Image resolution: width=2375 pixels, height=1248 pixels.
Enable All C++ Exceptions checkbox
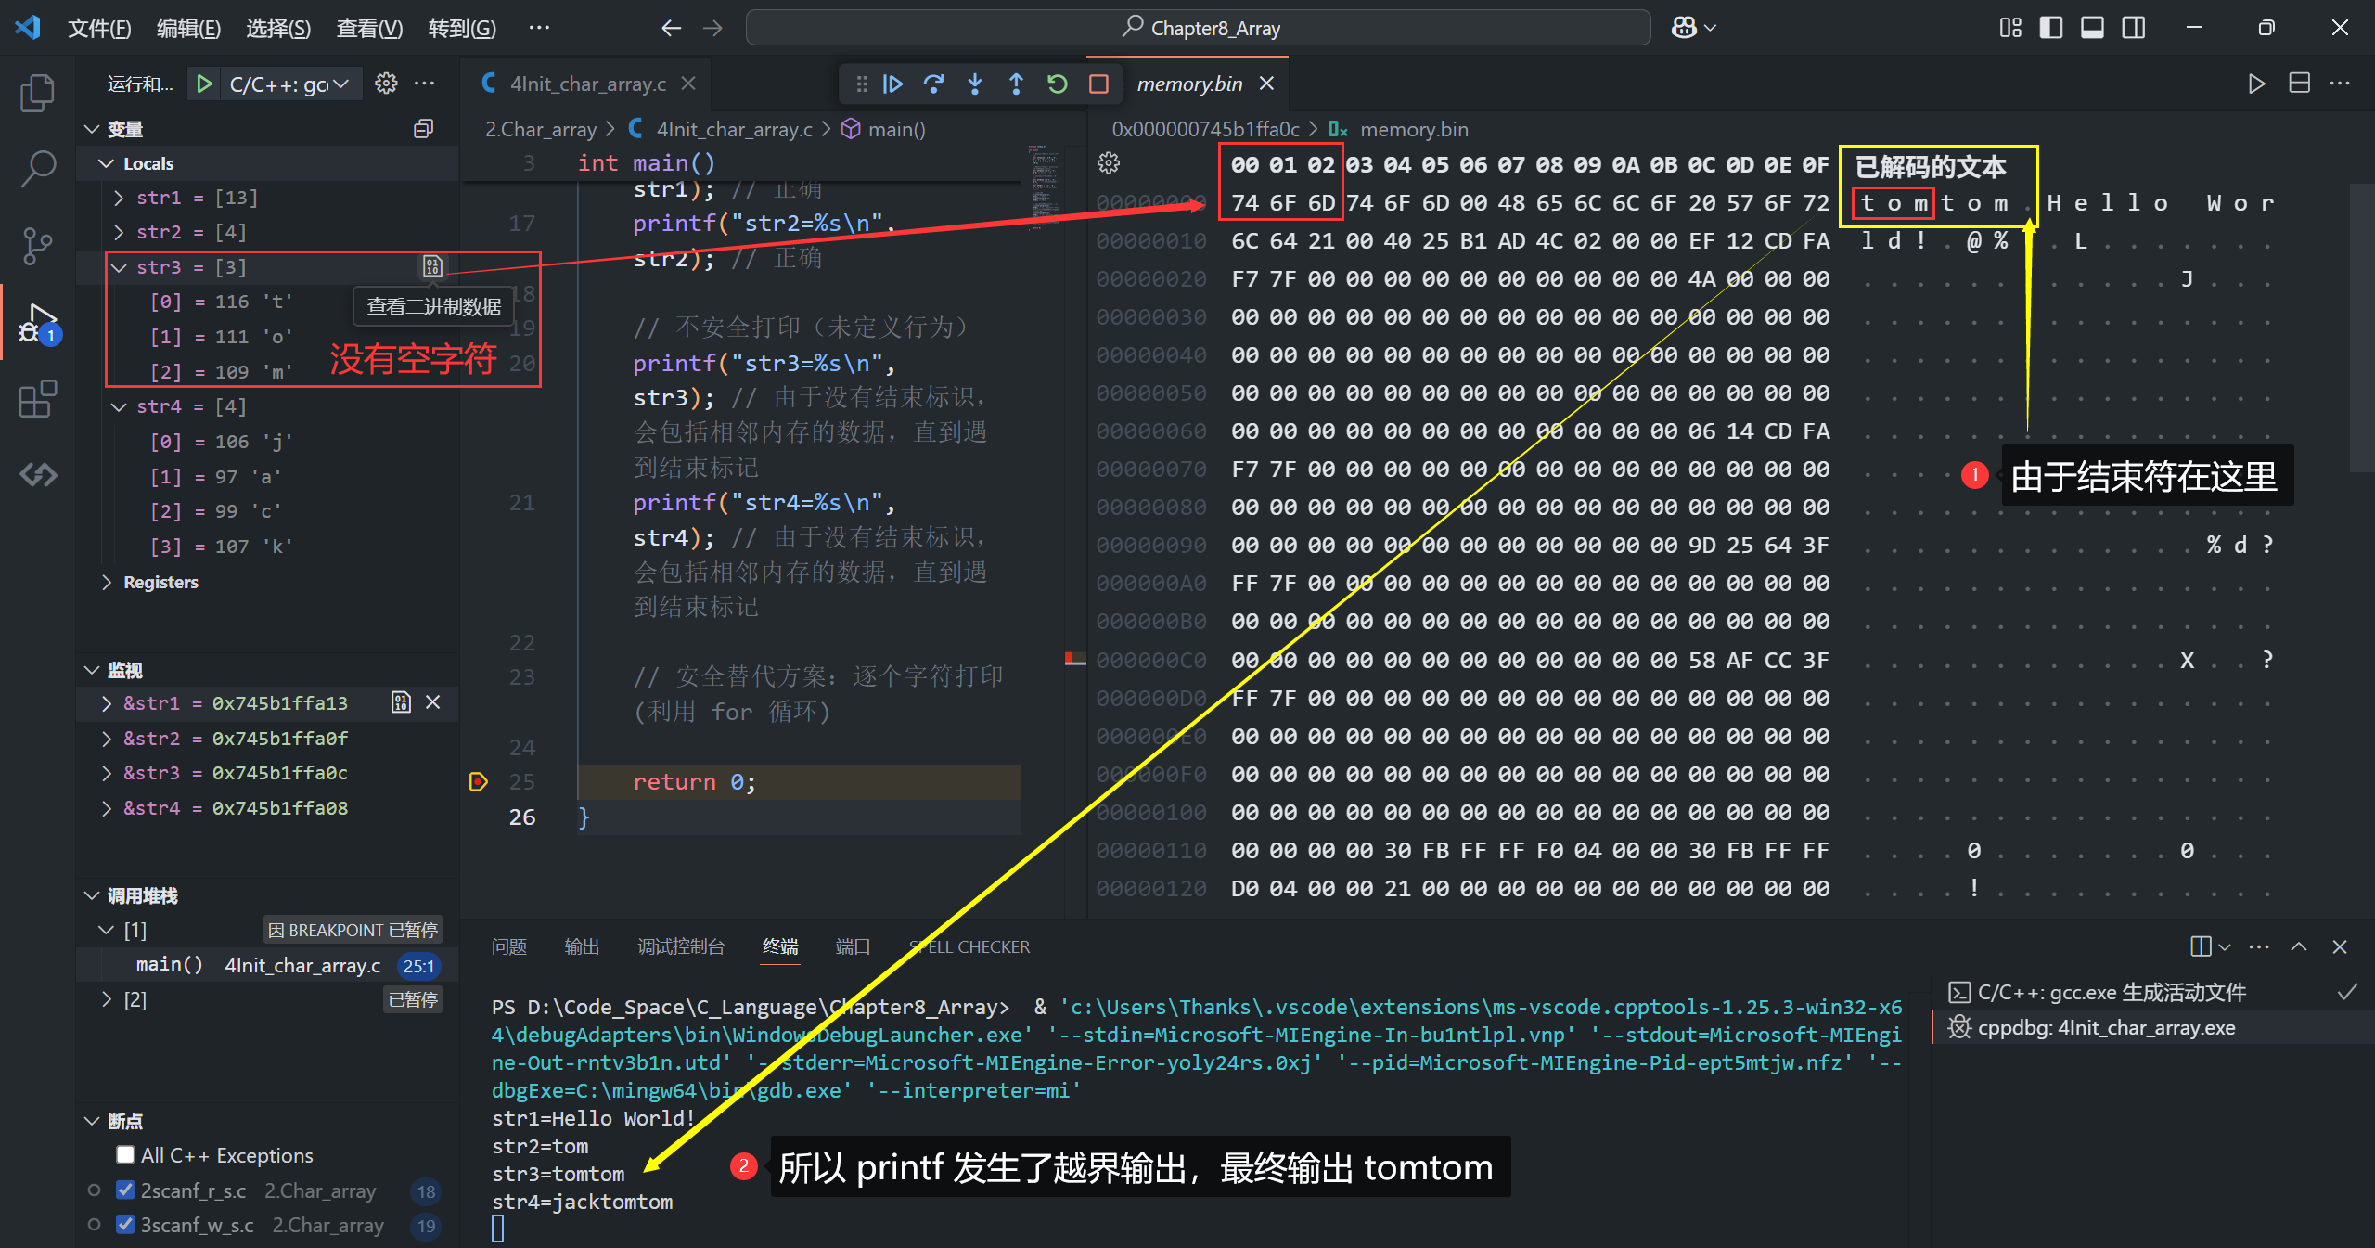125,1155
